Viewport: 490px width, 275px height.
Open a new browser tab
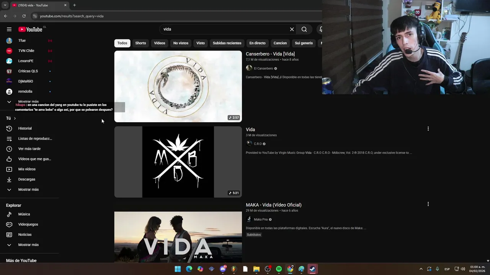[x=74, y=5]
